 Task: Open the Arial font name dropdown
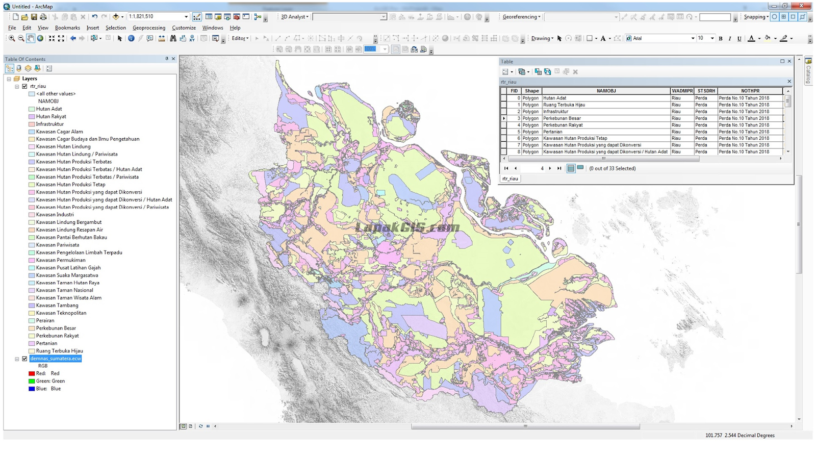coord(693,38)
